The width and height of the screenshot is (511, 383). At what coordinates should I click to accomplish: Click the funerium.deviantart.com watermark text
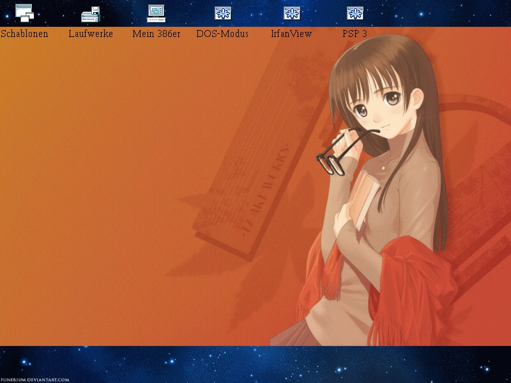(35, 379)
